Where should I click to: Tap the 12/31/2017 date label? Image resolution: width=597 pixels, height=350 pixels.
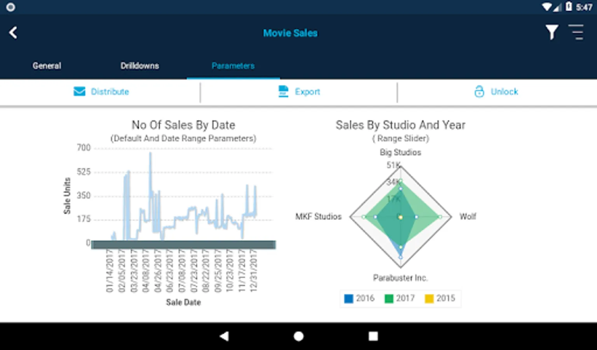(253, 271)
